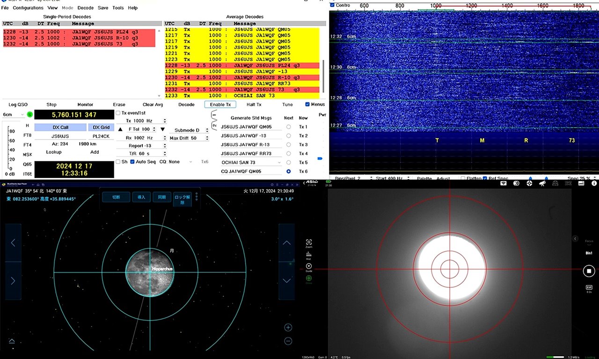Open the Decode menu

pos(86,8)
